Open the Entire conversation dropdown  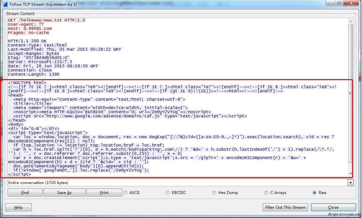coord(350,183)
